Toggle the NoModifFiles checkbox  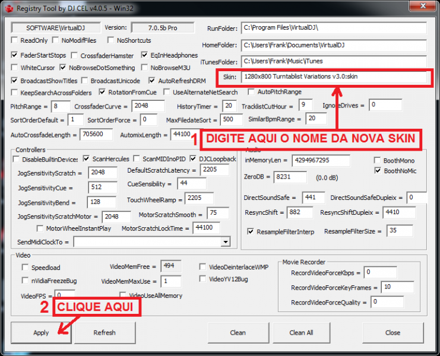tap(56, 40)
